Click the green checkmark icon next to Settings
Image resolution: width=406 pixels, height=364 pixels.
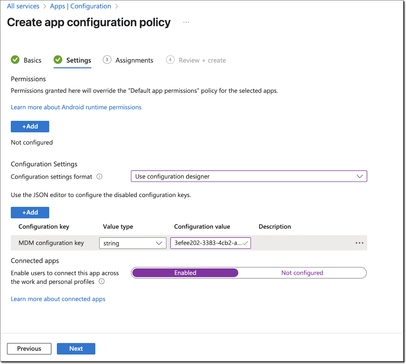58,60
